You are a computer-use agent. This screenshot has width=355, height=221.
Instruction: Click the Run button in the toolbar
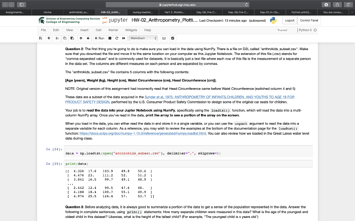tap(99, 38)
